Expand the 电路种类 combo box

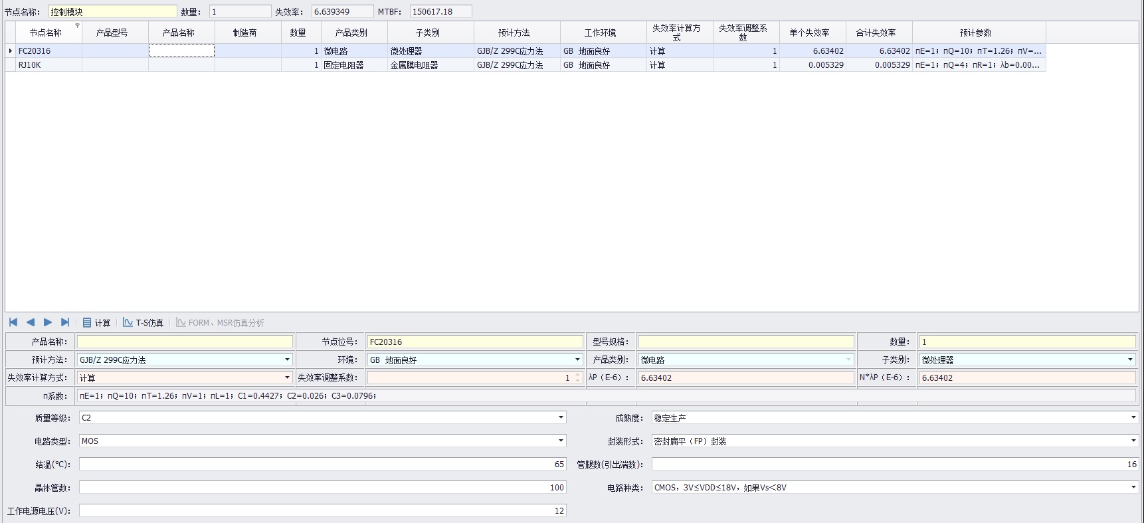click(x=1133, y=488)
